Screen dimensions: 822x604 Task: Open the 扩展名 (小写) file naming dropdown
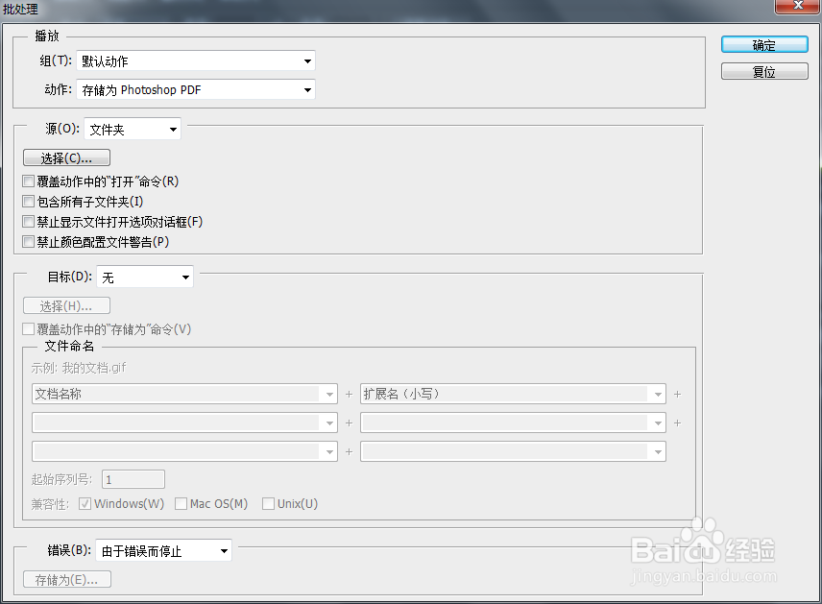pos(513,394)
